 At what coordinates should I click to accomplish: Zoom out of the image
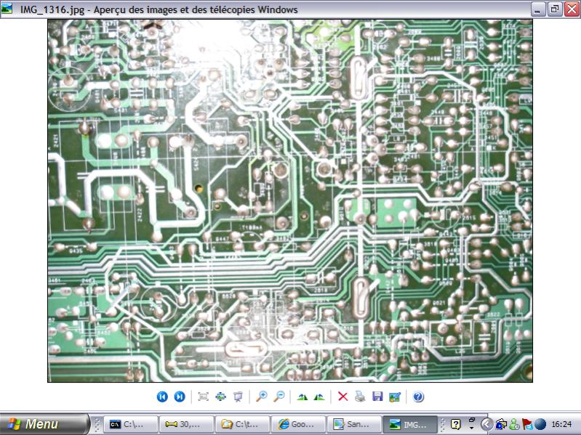(x=279, y=397)
